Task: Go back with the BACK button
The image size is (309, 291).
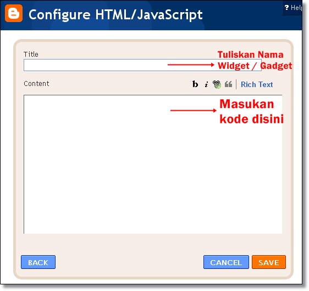Action: coord(38,262)
